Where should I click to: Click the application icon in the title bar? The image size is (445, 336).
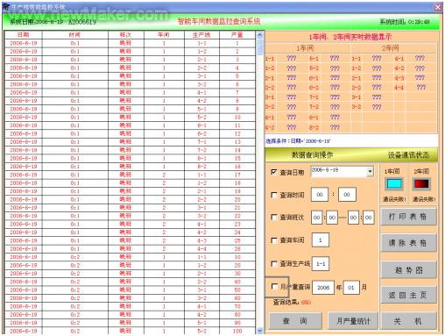(6, 7)
